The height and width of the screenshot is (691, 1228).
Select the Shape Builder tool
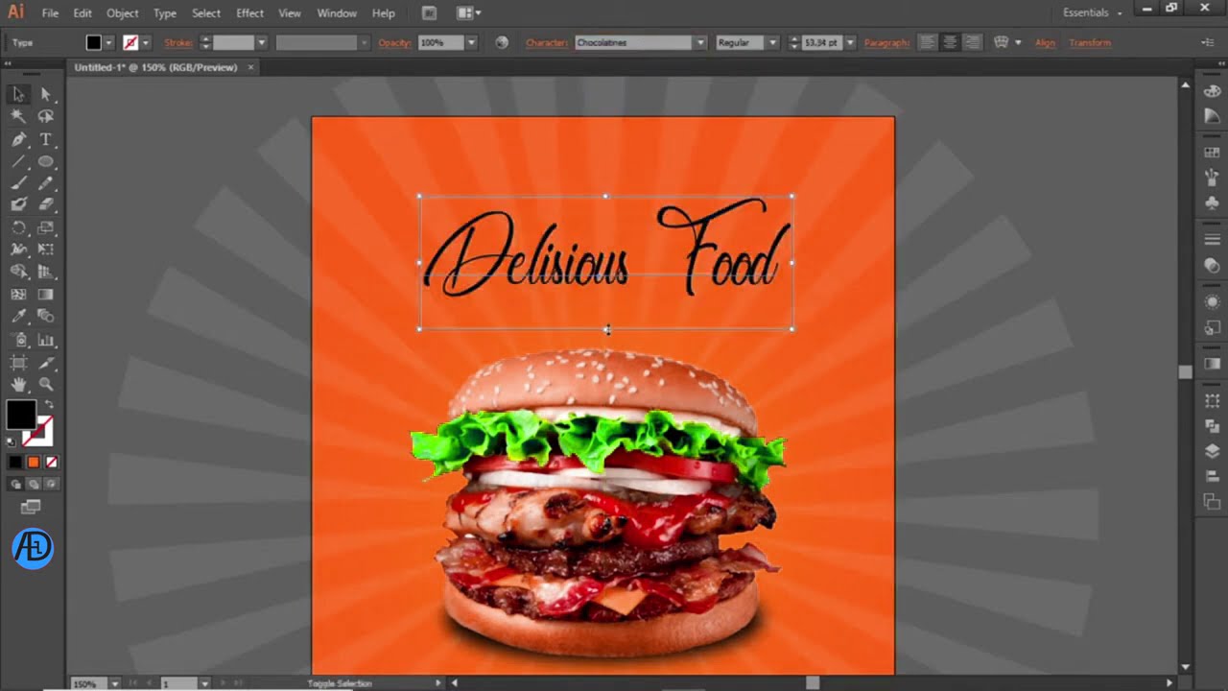click(18, 272)
